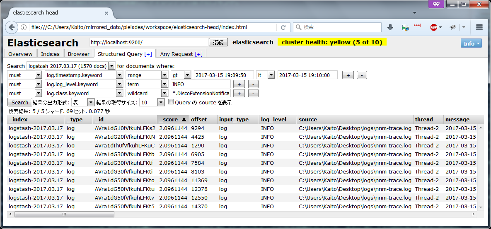Toggle the Query source display checkbox
This screenshot has height=229, width=491.
point(171,102)
